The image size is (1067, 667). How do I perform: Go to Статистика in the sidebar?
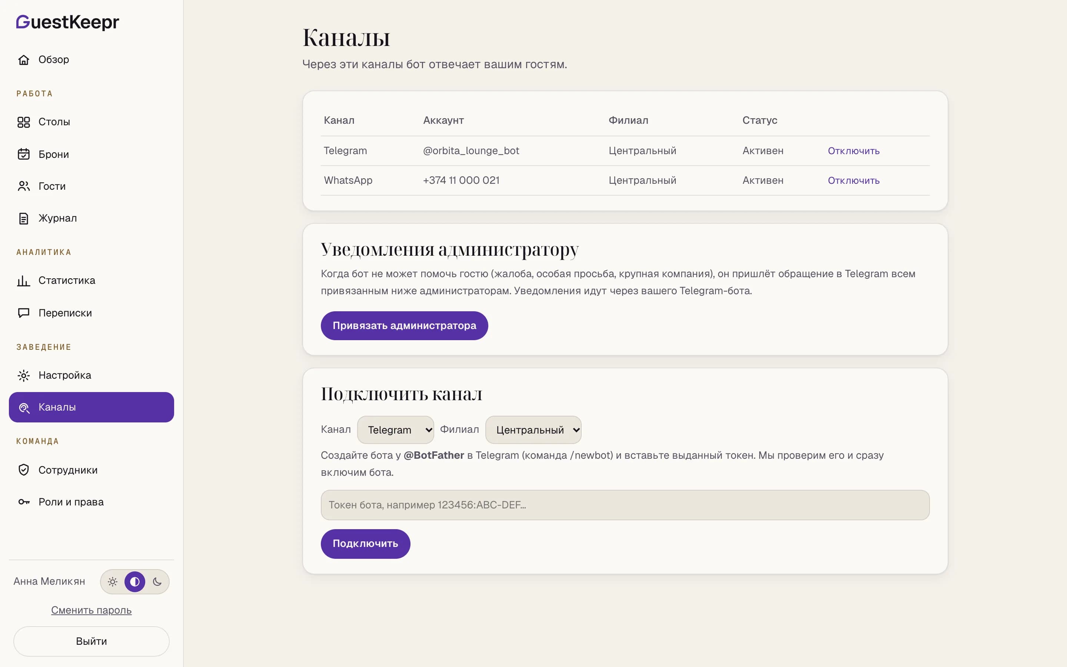pyautogui.click(x=91, y=281)
